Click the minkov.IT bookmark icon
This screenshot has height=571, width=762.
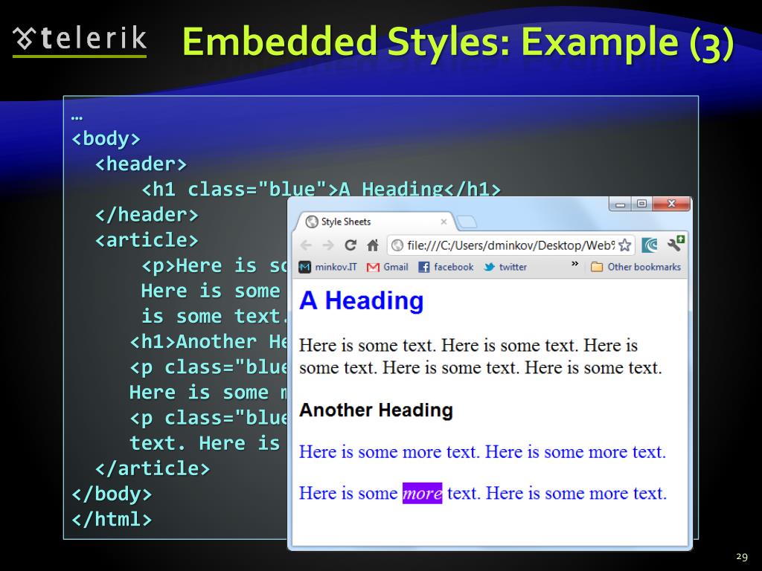coord(304,267)
